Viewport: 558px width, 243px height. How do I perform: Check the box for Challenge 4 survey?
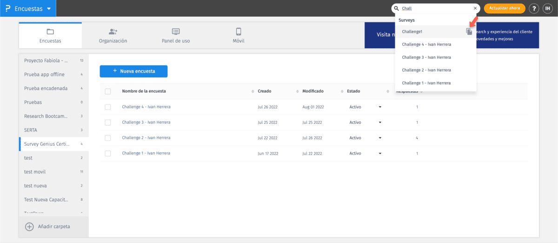[108, 107]
